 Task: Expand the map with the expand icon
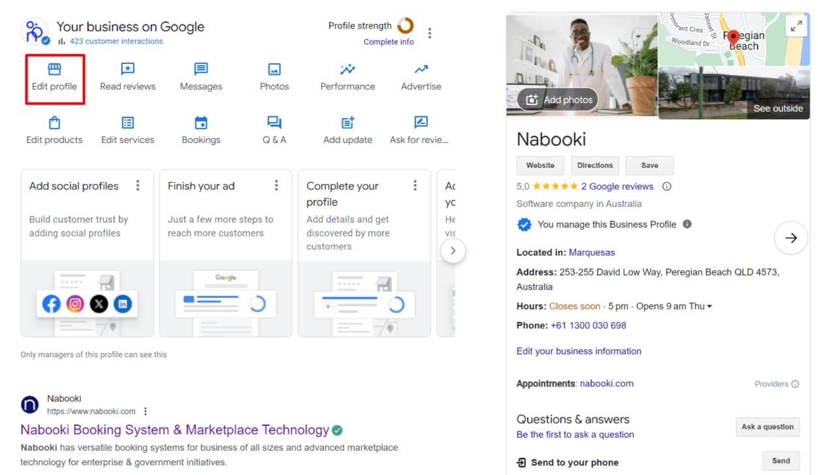pos(796,26)
